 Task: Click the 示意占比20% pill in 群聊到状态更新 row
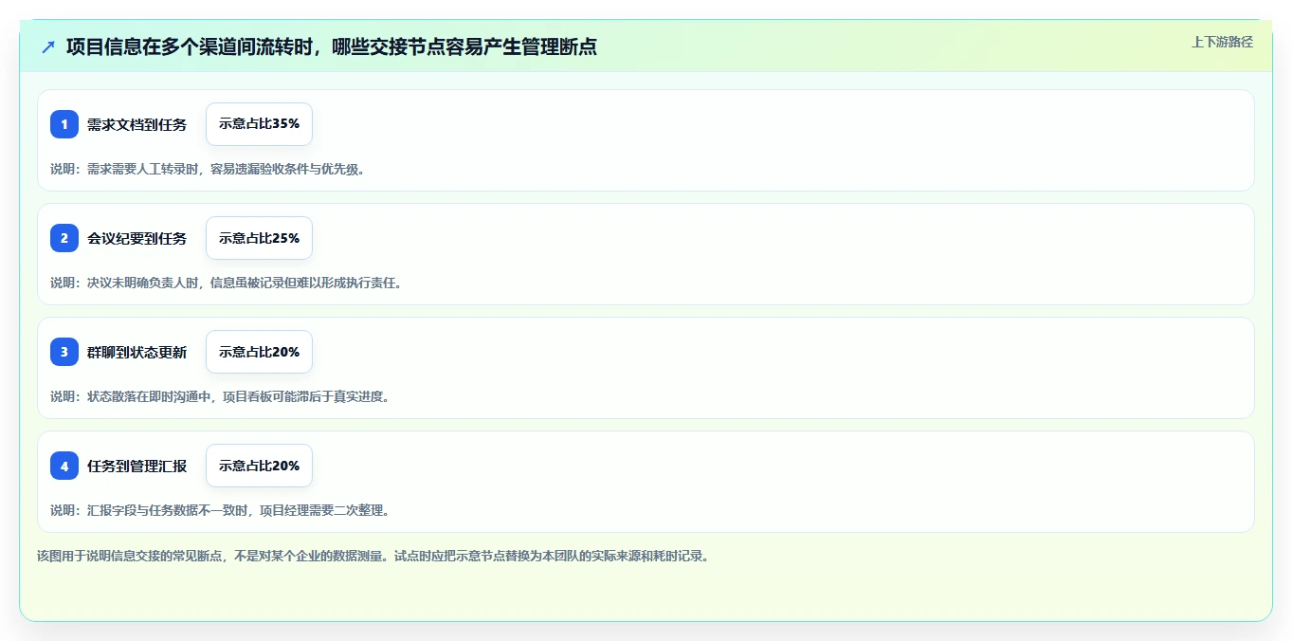259,352
